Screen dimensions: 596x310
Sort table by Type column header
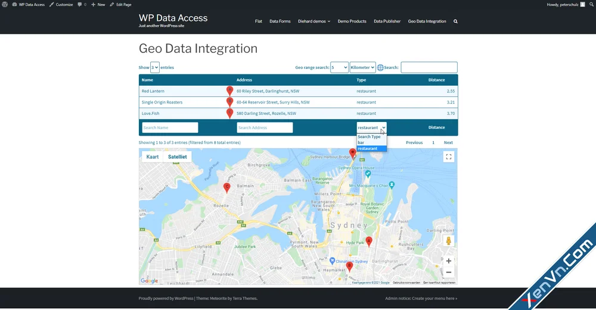[x=361, y=80]
